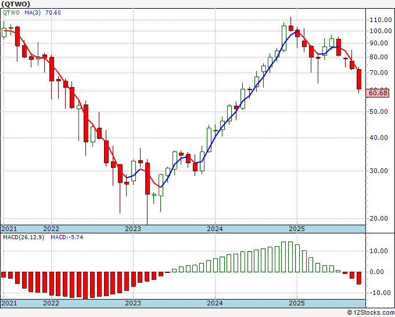This screenshot has width=395, height=317.
Task: Click 2024 on the price chart timeline
Action: pos(215,229)
